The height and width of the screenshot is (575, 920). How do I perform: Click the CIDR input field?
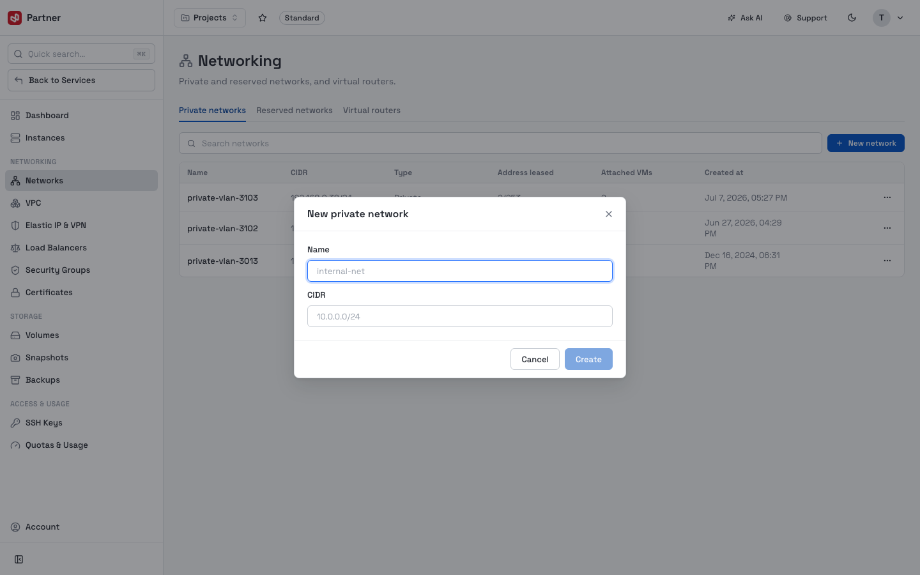(x=460, y=316)
